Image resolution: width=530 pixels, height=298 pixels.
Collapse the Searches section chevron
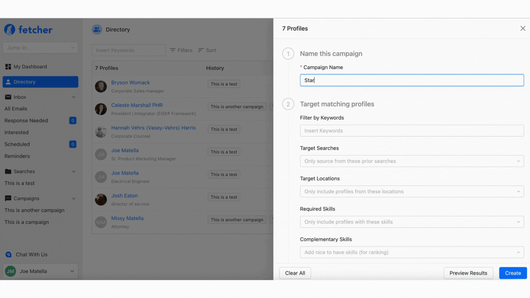pyautogui.click(x=74, y=171)
